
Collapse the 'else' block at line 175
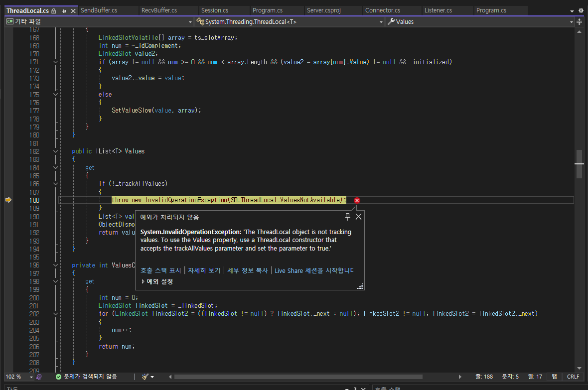(x=55, y=95)
